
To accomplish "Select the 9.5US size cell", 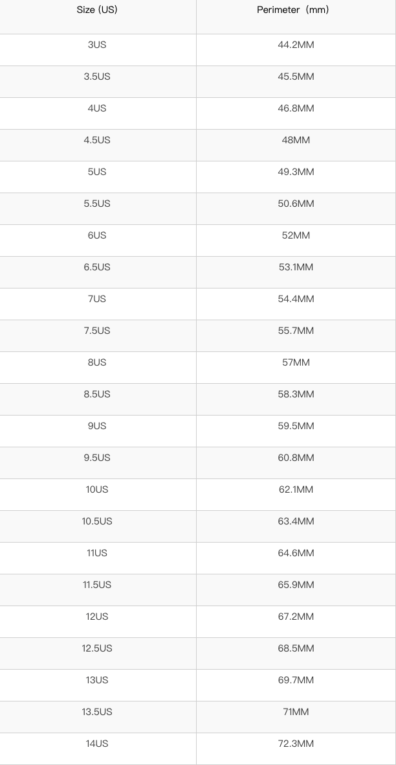I will (97, 458).
